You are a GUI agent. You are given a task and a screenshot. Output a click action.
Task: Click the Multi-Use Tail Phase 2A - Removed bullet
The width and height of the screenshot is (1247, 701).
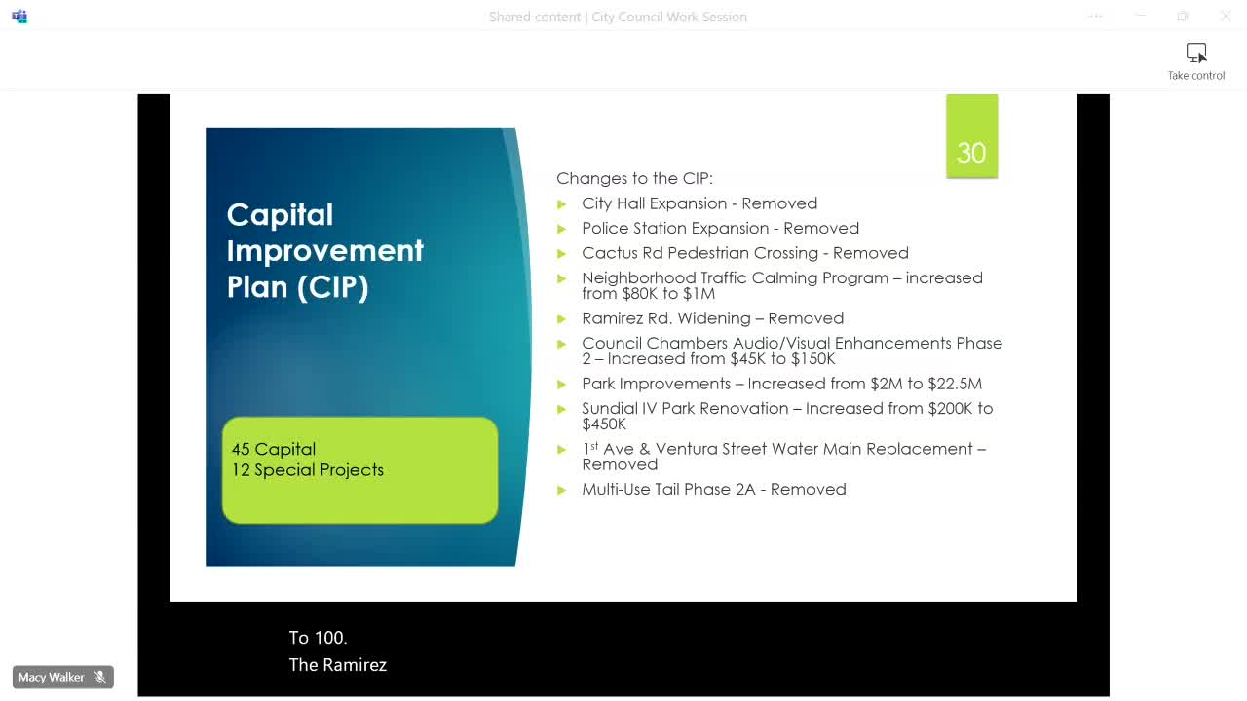click(x=713, y=489)
